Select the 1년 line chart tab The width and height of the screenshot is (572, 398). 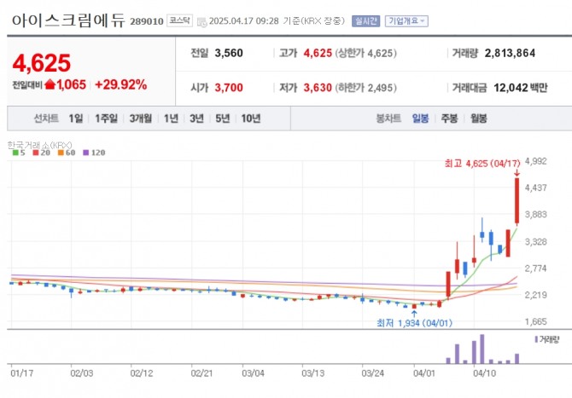tap(171, 118)
